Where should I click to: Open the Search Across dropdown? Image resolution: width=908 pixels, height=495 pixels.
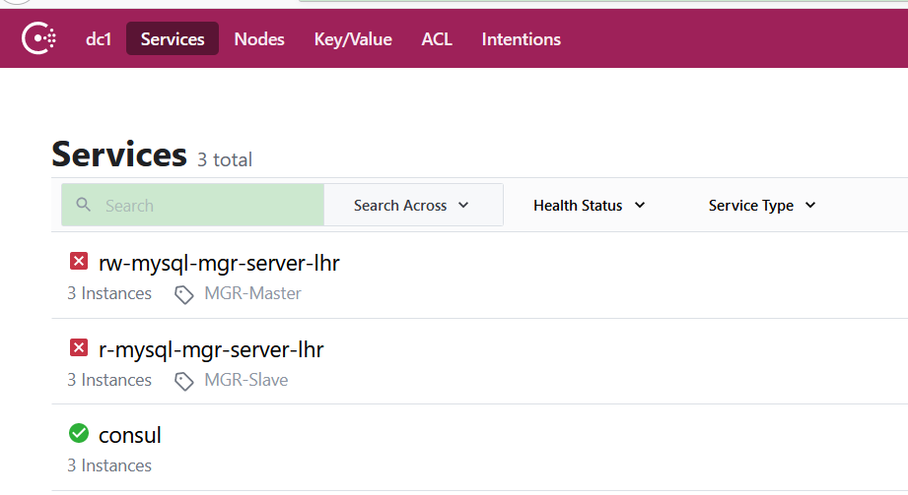tap(412, 206)
